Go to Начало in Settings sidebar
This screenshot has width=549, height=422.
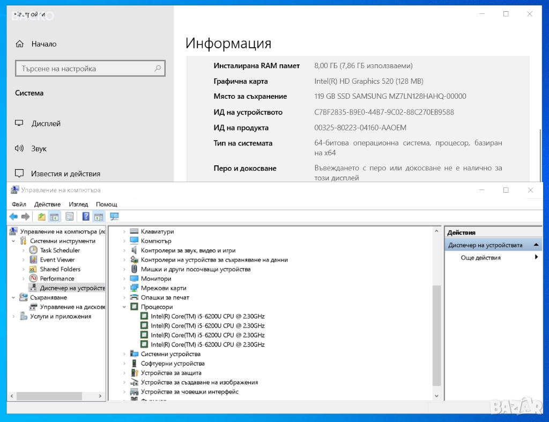[43, 44]
